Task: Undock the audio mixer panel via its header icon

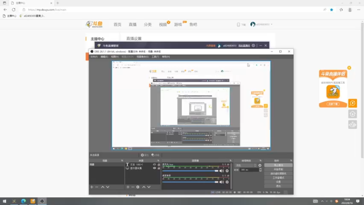Action: [231, 161]
